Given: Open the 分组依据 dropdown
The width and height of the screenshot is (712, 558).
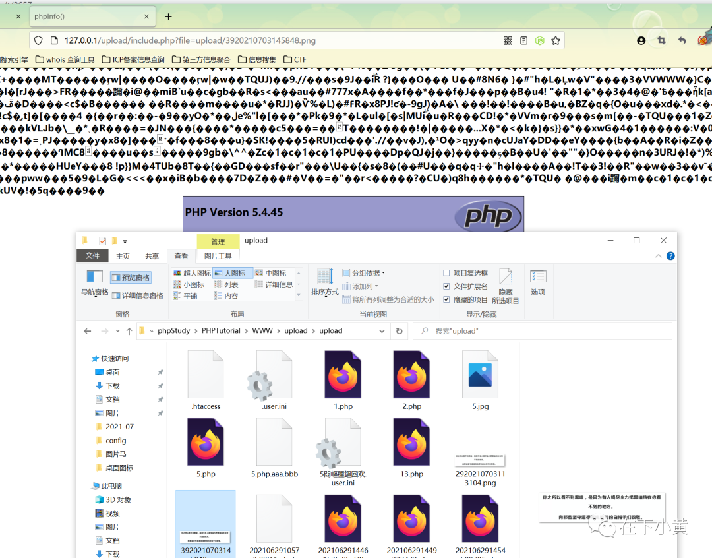Looking at the screenshot, I should pyautogui.click(x=363, y=273).
